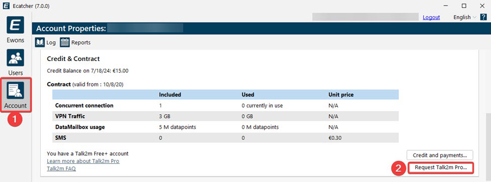Image resolution: width=491 pixels, height=182 pixels.
Task: Click the Credit & Contract heading
Action: [74, 59]
